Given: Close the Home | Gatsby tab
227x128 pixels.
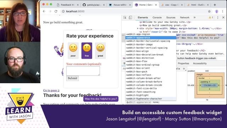Looking at the screenshot, I should click(x=156, y=5).
